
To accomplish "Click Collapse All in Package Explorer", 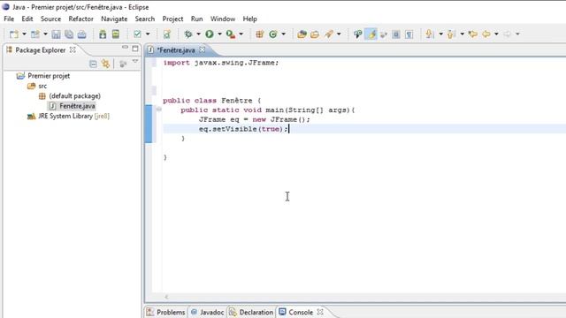I will 93,64.
